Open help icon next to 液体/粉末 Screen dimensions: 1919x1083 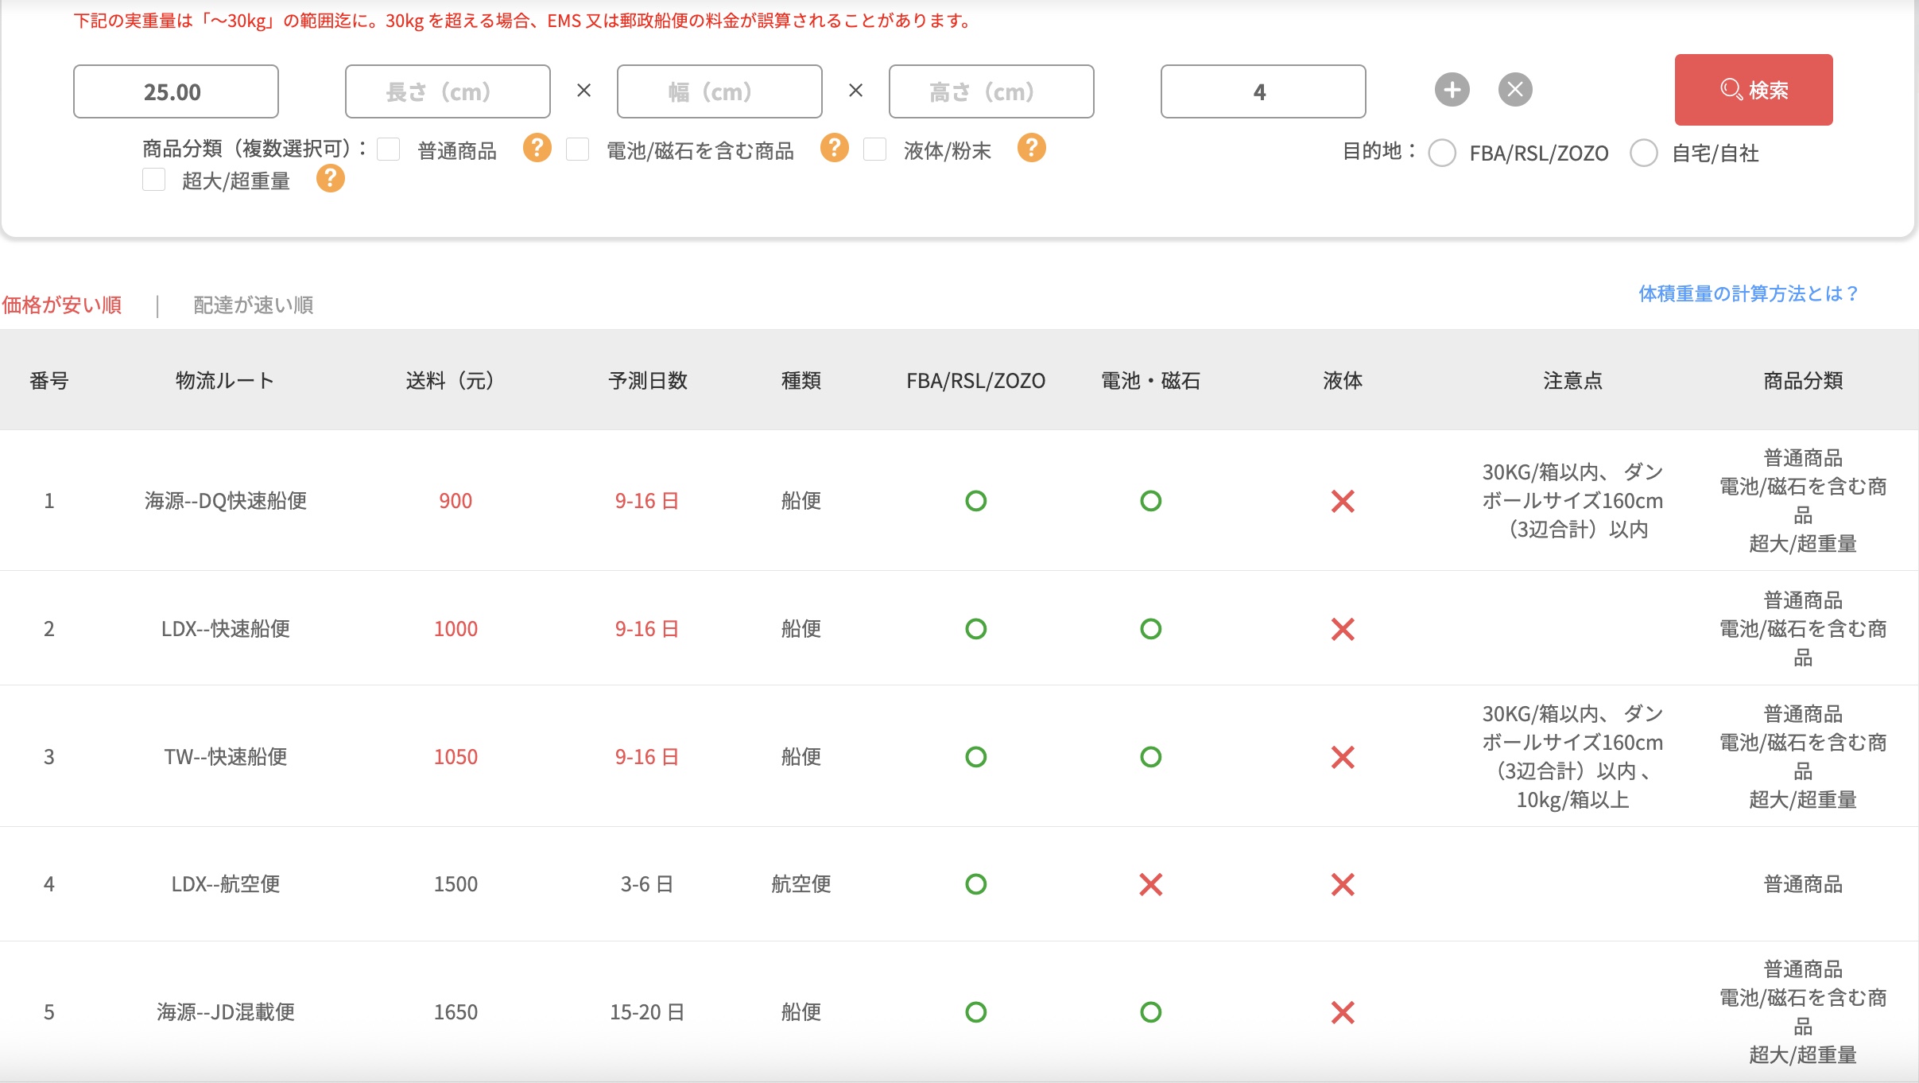[x=1031, y=148]
